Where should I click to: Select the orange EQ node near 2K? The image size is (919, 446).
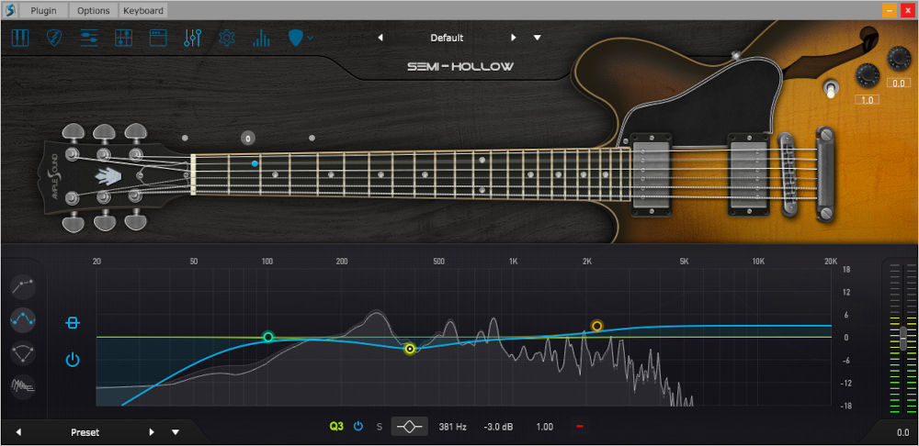pyautogui.click(x=596, y=326)
